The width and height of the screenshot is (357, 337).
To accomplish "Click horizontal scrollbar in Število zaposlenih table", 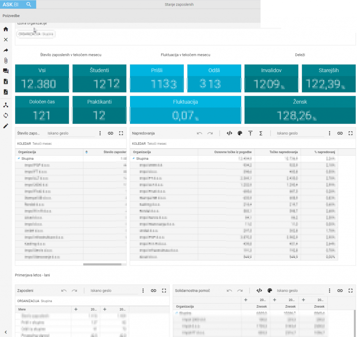I will [x=102, y=264].
